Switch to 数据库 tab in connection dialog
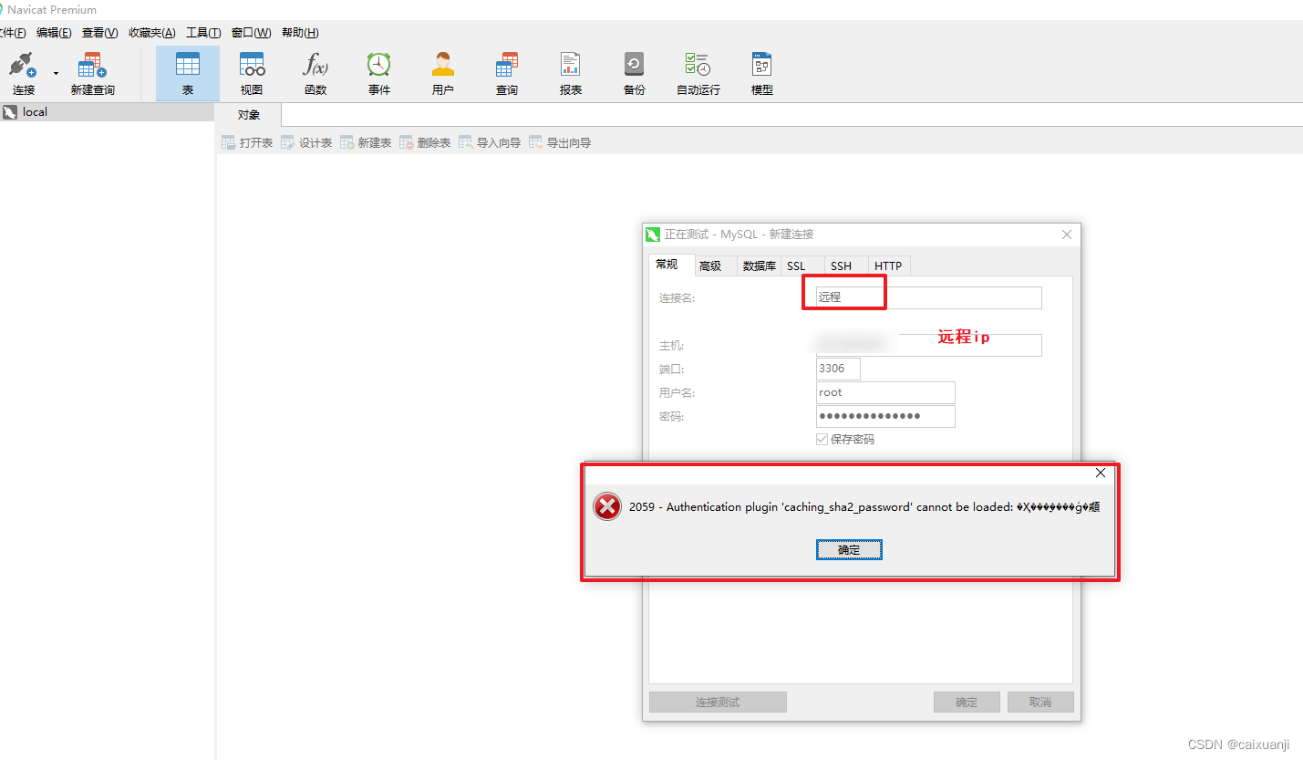This screenshot has height=760, width=1303. [x=759, y=266]
